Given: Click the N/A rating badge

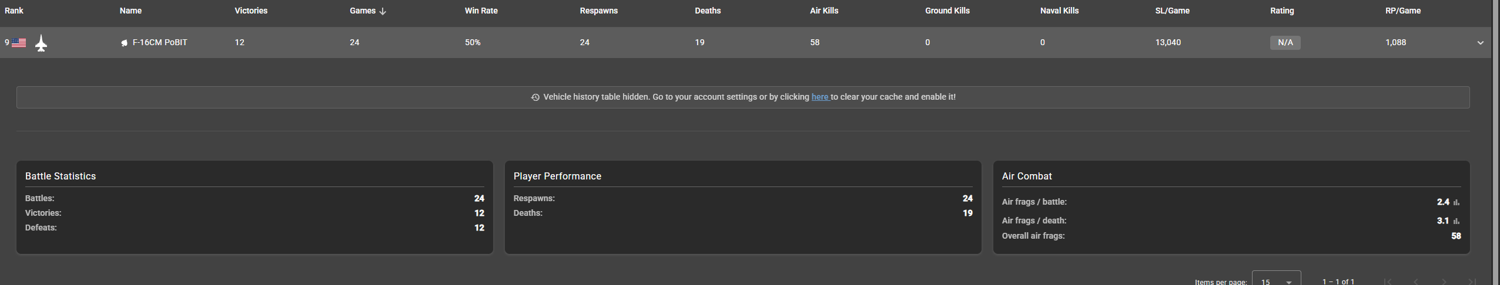Looking at the screenshot, I should click(x=1285, y=43).
